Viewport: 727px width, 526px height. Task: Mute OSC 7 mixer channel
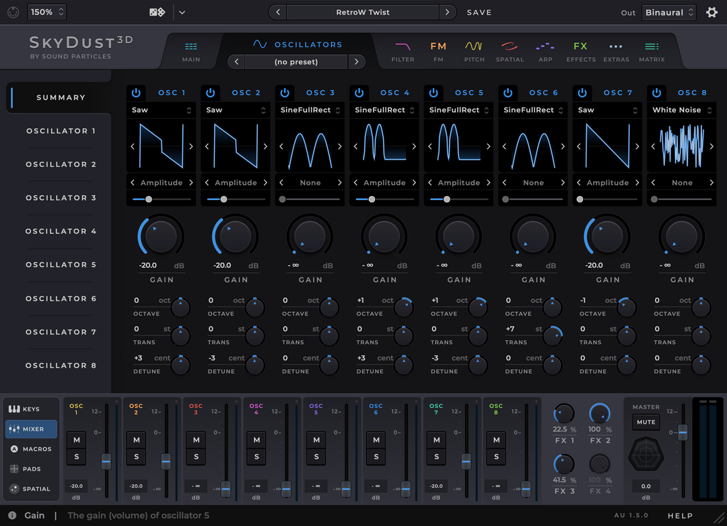(x=436, y=440)
